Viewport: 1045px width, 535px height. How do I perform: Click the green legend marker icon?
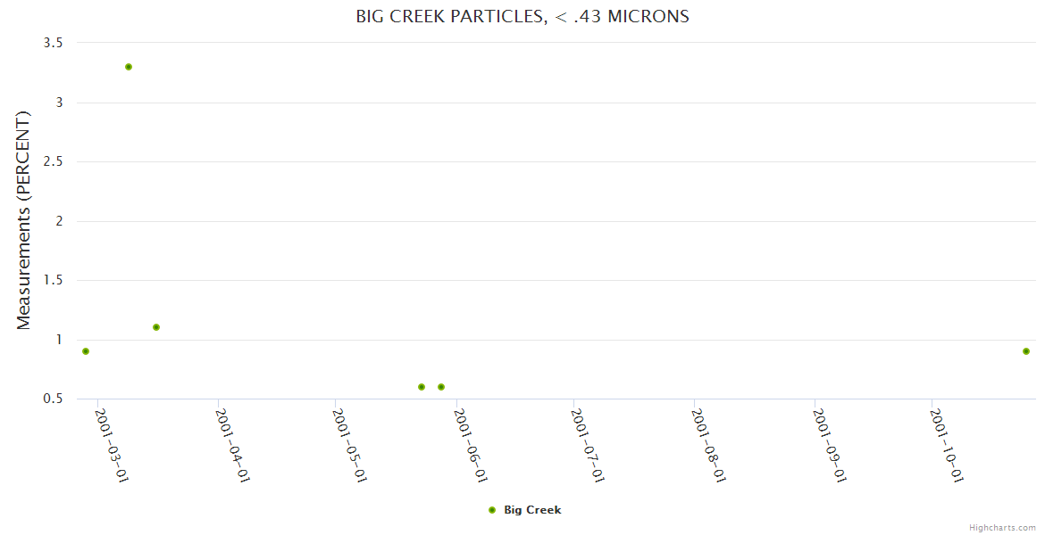[492, 510]
